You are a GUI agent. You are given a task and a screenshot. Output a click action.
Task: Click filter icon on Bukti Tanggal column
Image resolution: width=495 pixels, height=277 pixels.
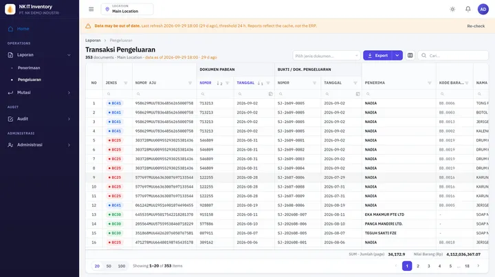pyautogui.click(x=355, y=83)
